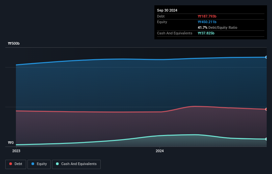Screen dimensions: 272x174
Task: Toggle the Debt legend button
Action: [x=16, y=164]
